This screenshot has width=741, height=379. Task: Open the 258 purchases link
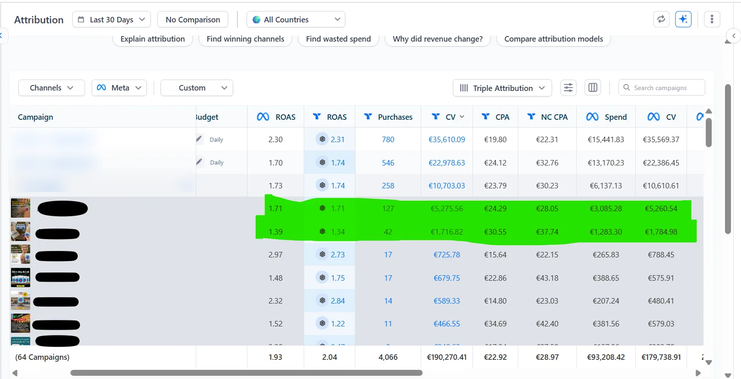click(x=388, y=185)
